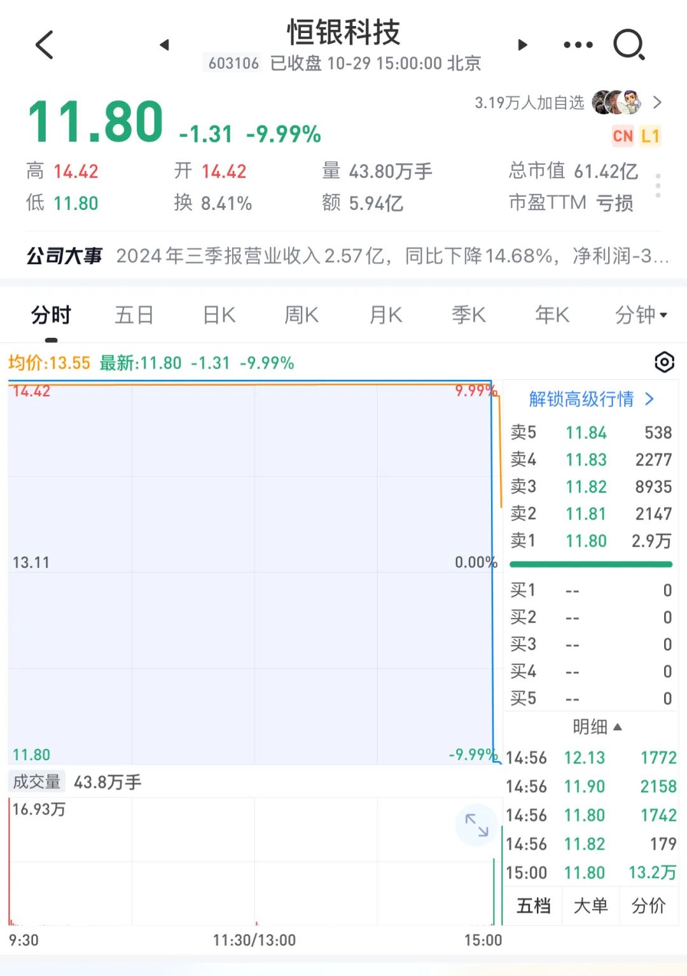Open the 公司大事 news headline
Screen dimensions: 687x976
[x=347, y=256]
